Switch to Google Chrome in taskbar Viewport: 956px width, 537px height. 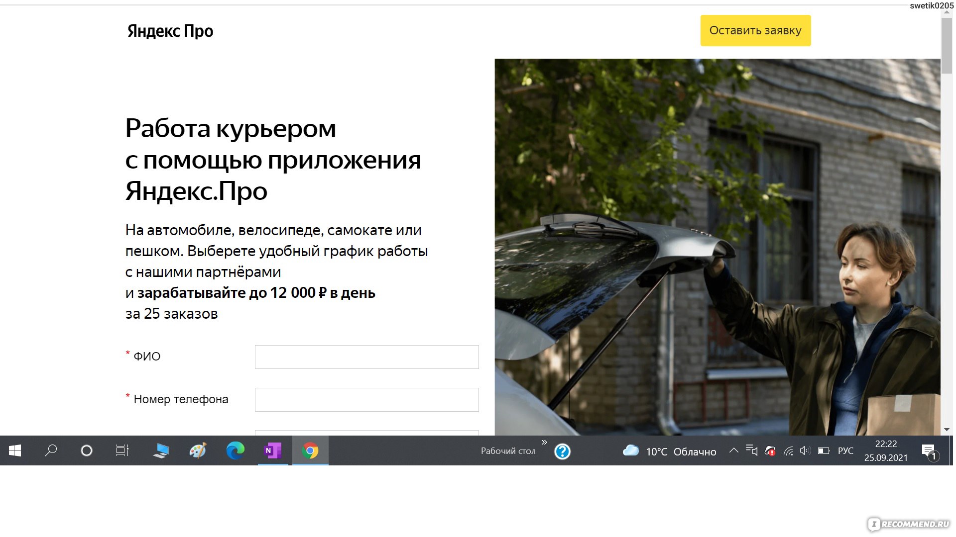[310, 451]
